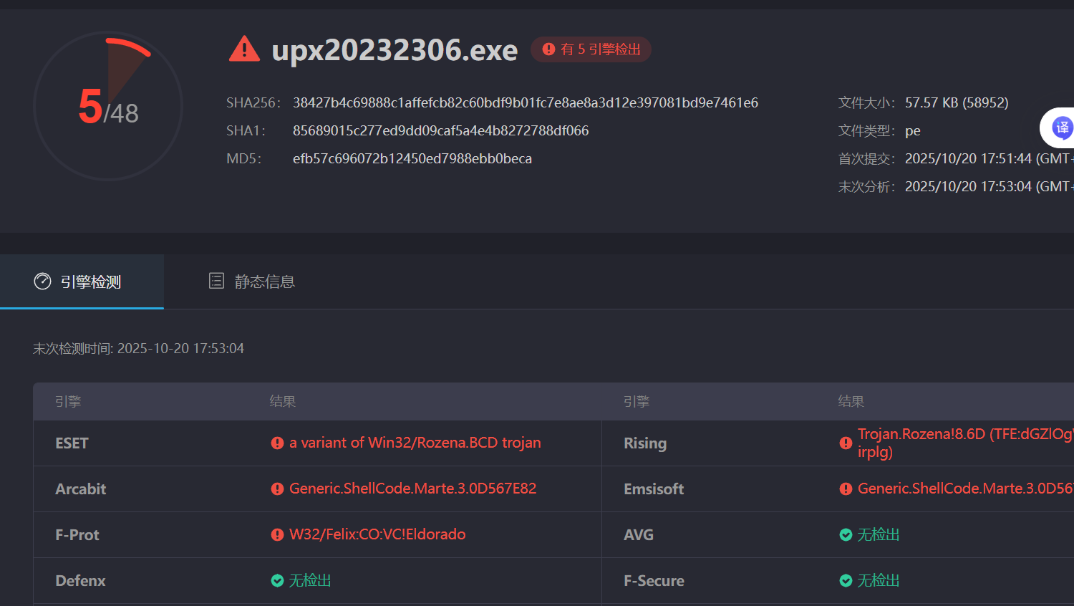
Task: Click the 有 5 引擎检出 badge
Action: [591, 49]
